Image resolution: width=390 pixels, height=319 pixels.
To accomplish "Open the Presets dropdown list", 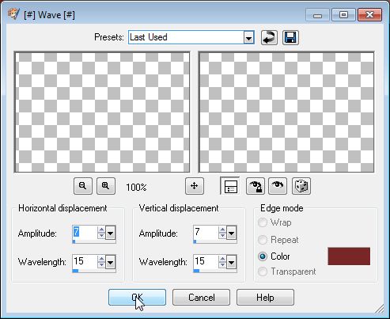I will coord(248,38).
